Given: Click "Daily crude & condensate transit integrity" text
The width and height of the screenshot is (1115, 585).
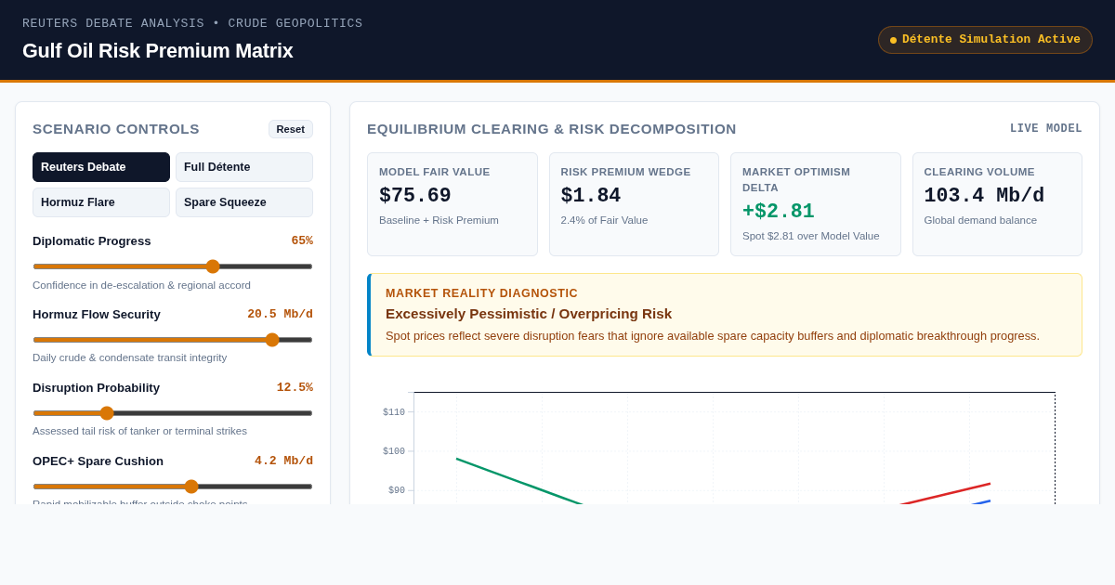Looking at the screenshot, I should tap(130, 357).
